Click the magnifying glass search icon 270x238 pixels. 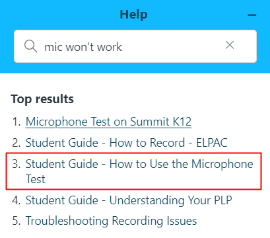click(x=30, y=46)
